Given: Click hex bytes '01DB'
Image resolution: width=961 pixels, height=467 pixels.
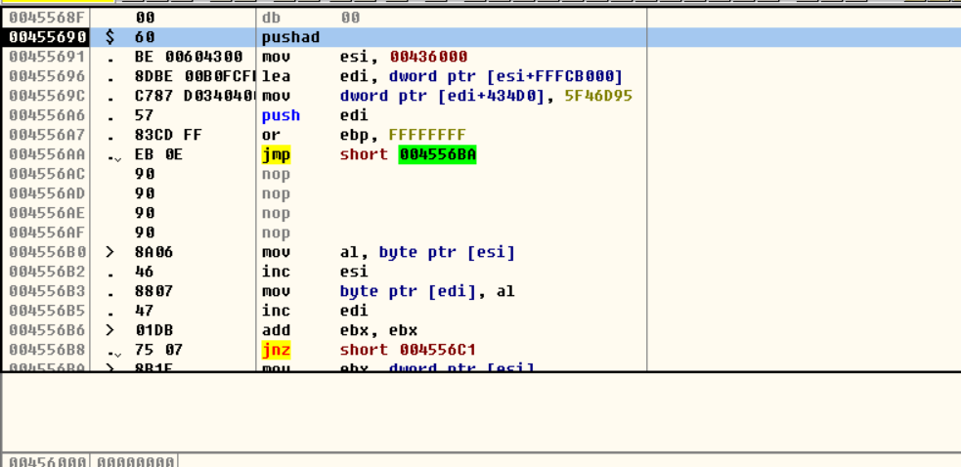Looking at the screenshot, I should pos(153,330).
